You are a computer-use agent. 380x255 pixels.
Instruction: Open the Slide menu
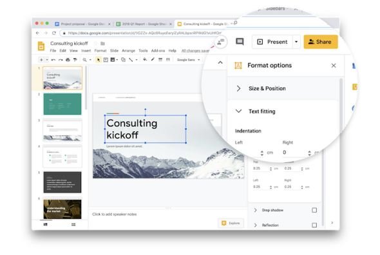click(114, 51)
